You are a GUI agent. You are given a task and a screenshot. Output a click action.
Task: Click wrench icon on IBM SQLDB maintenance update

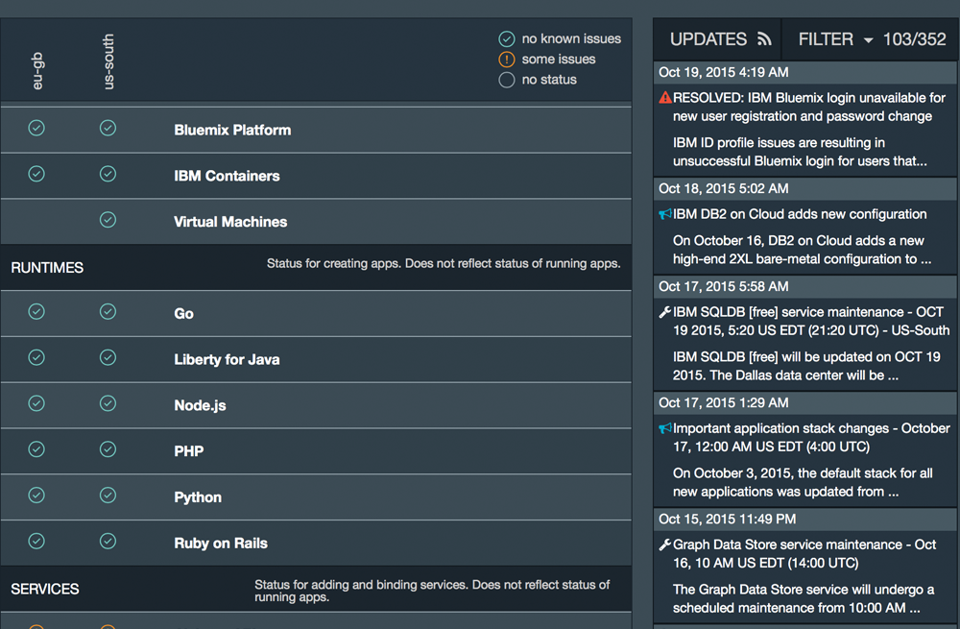coord(665,312)
